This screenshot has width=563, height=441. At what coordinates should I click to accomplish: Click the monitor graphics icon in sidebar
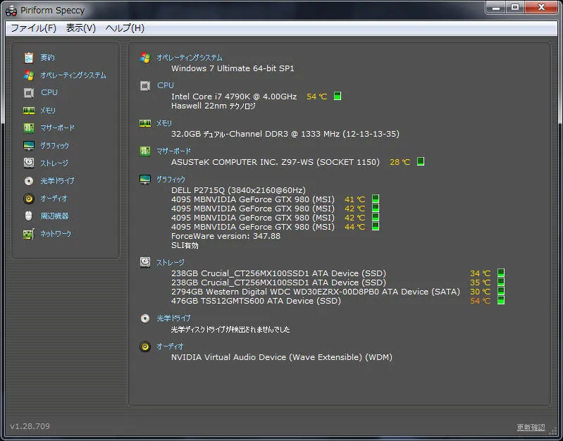pyautogui.click(x=28, y=145)
